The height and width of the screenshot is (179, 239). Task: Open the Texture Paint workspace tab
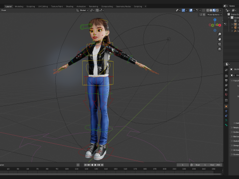[x=57, y=6]
